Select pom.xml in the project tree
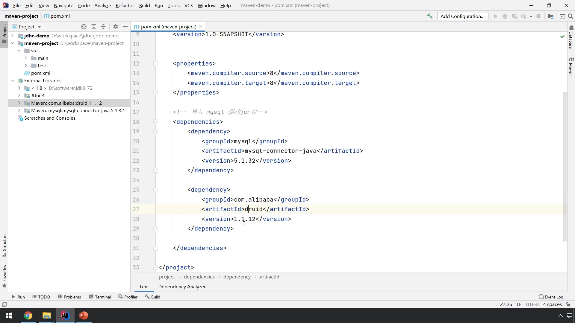Screen dimensions: 575x323 40,73
